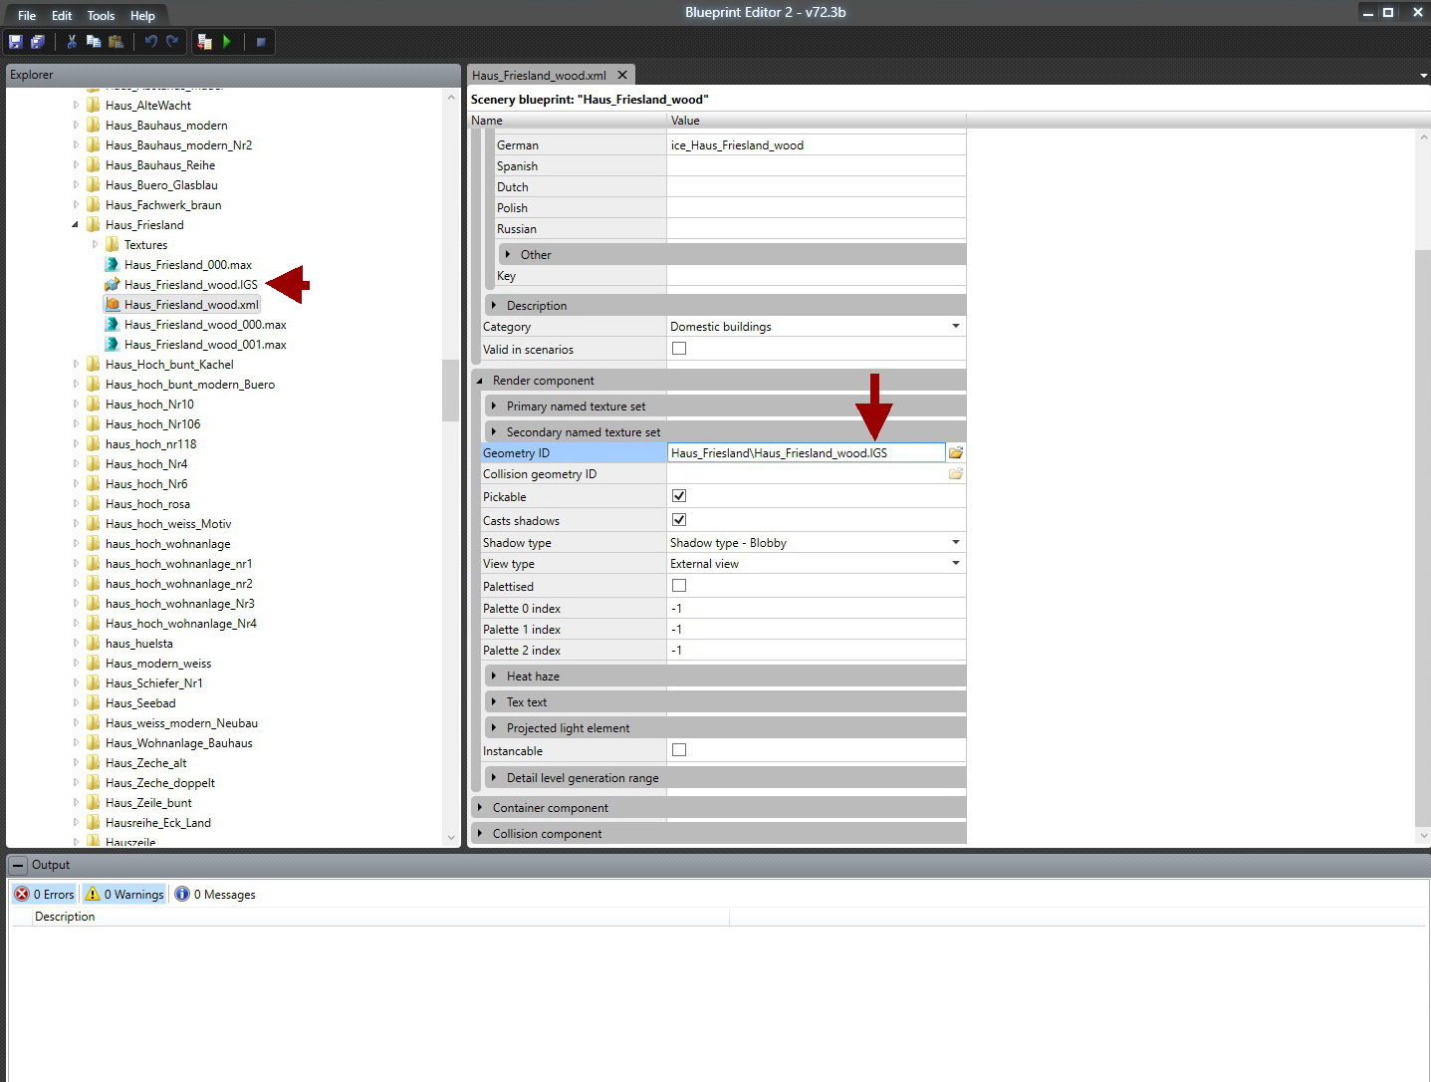Uncheck the Casts shadows checkbox
Viewport: 1431px width, 1082px height.
(679, 520)
